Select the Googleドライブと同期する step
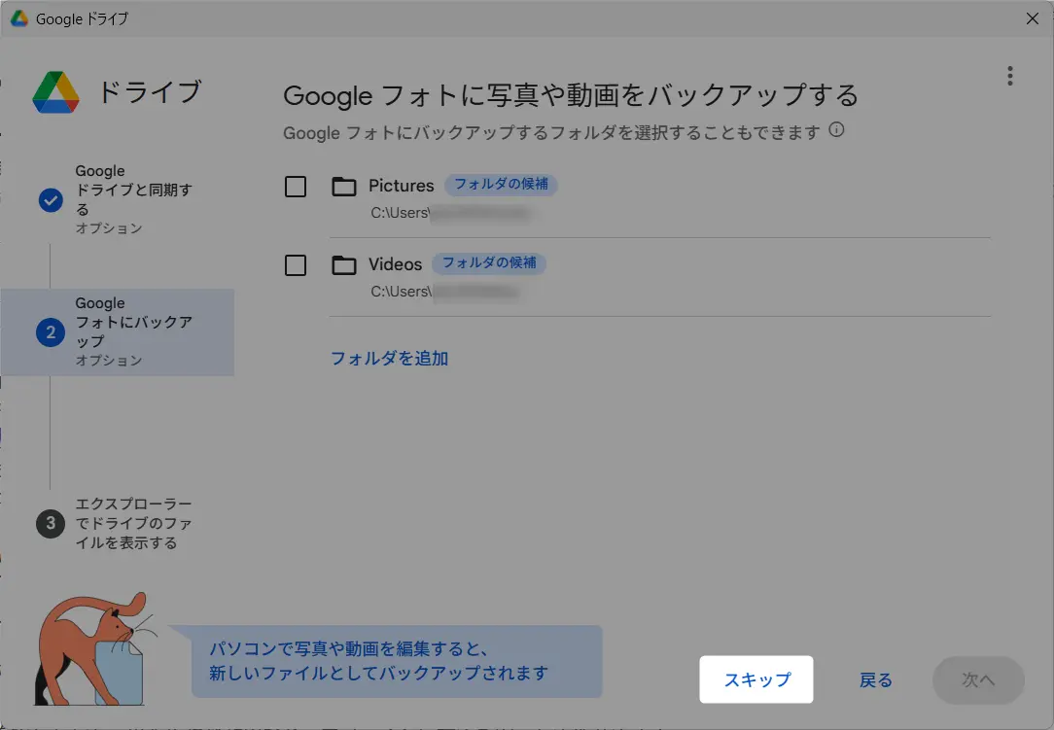The height and width of the screenshot is (730, 1054). tap(134, 199)
